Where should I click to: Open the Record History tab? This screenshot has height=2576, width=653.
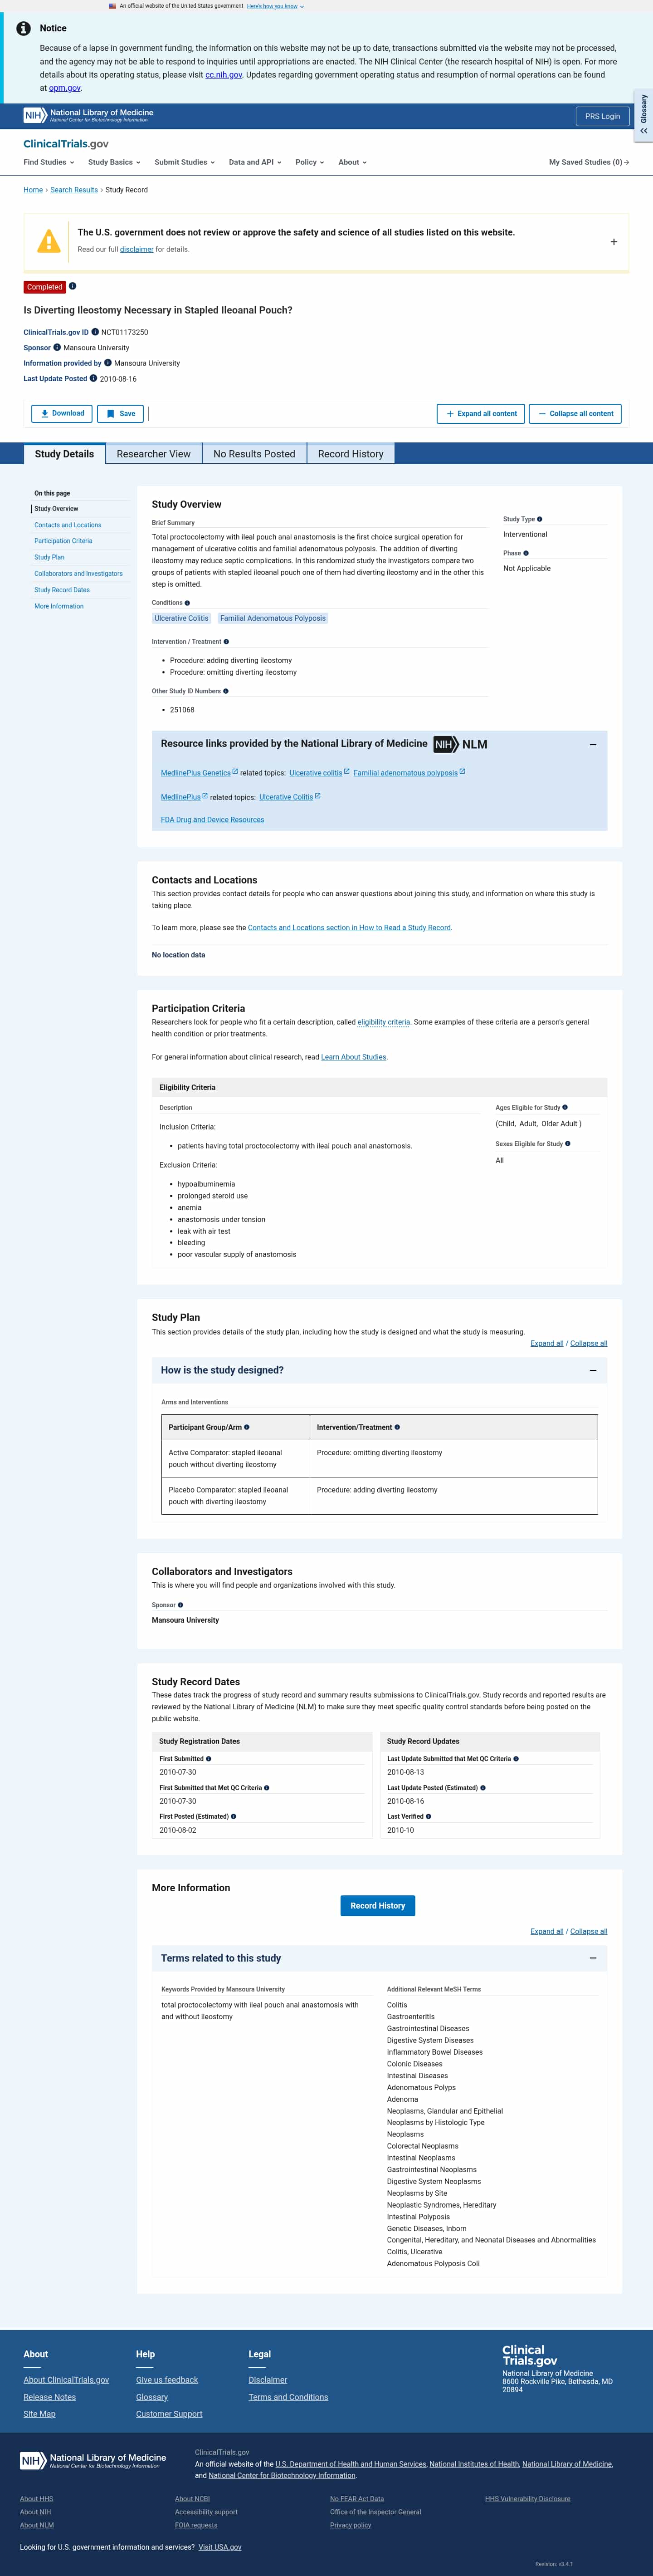coord(350,454)
